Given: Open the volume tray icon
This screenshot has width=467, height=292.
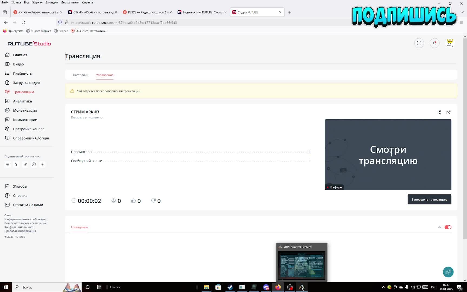Looking at the screenshot, I should [413, 287].
